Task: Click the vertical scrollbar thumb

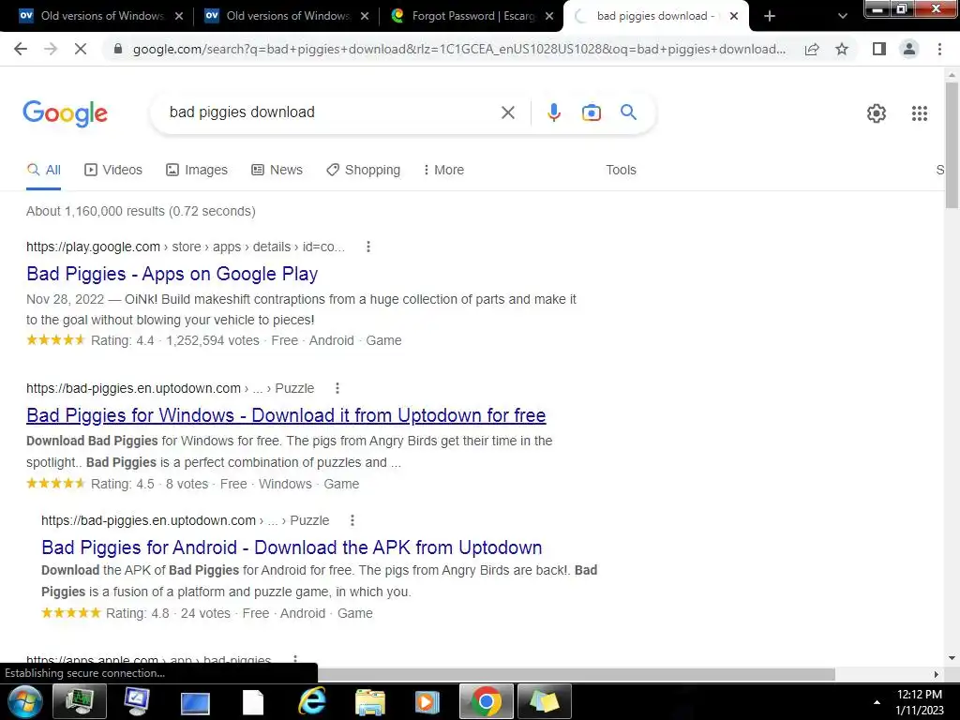Action: (952, 145)
